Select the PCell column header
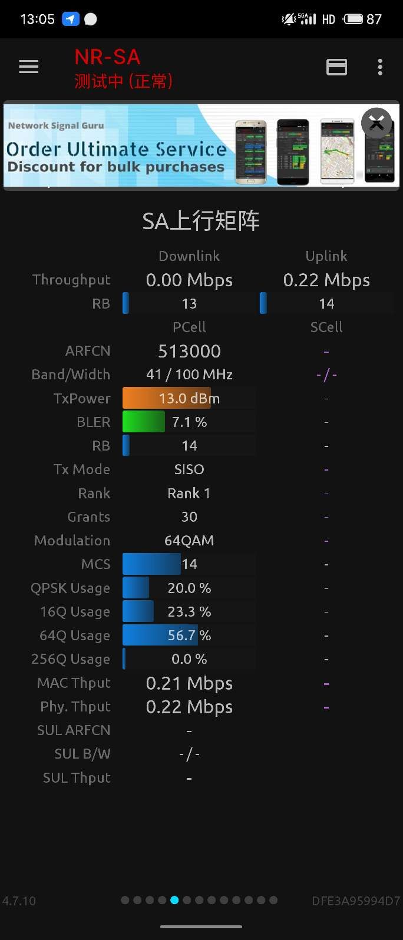The image size is (403, 940). pyautogui.click(x=189, y=326)
